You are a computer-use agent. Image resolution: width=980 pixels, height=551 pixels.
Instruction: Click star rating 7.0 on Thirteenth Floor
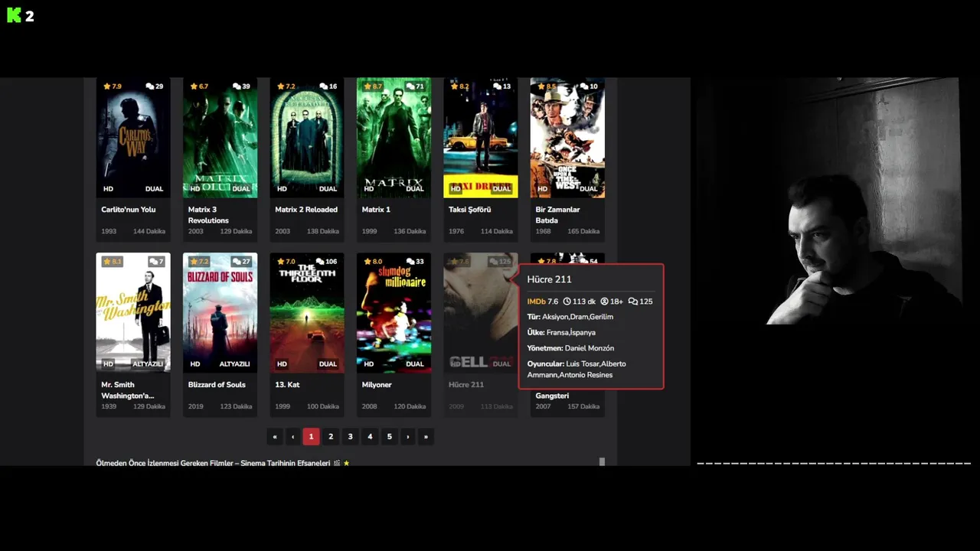[x=286, y=262]
